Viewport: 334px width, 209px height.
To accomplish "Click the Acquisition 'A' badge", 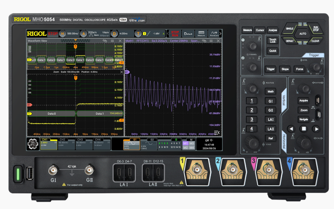I will coord(84,33).
